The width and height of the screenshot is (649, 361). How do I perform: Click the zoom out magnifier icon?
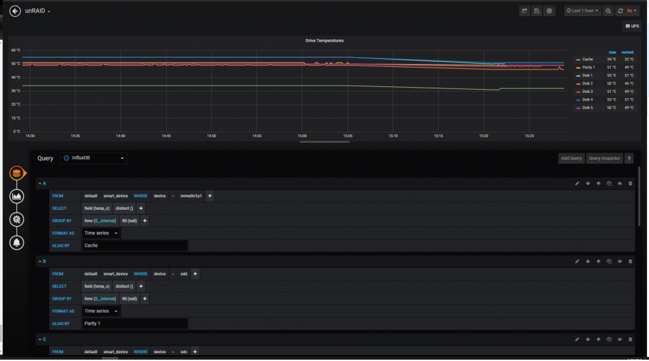(608, 11)
